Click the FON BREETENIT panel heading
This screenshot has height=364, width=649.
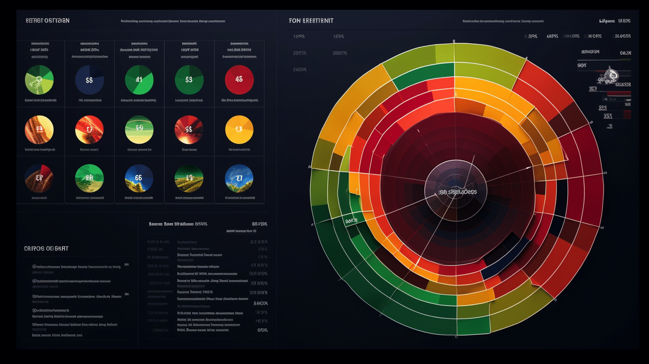coord(311,21)
